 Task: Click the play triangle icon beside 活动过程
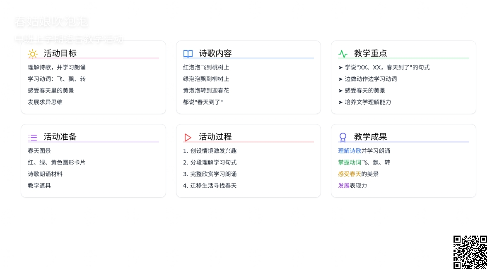[x=188, y=137]
